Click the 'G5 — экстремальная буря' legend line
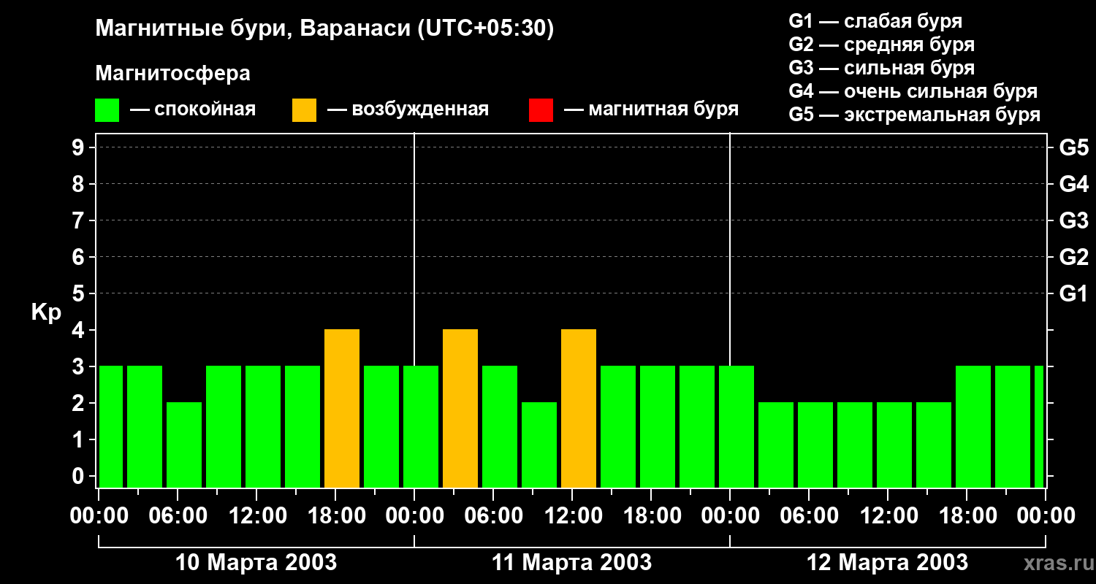 coord(915,115)
